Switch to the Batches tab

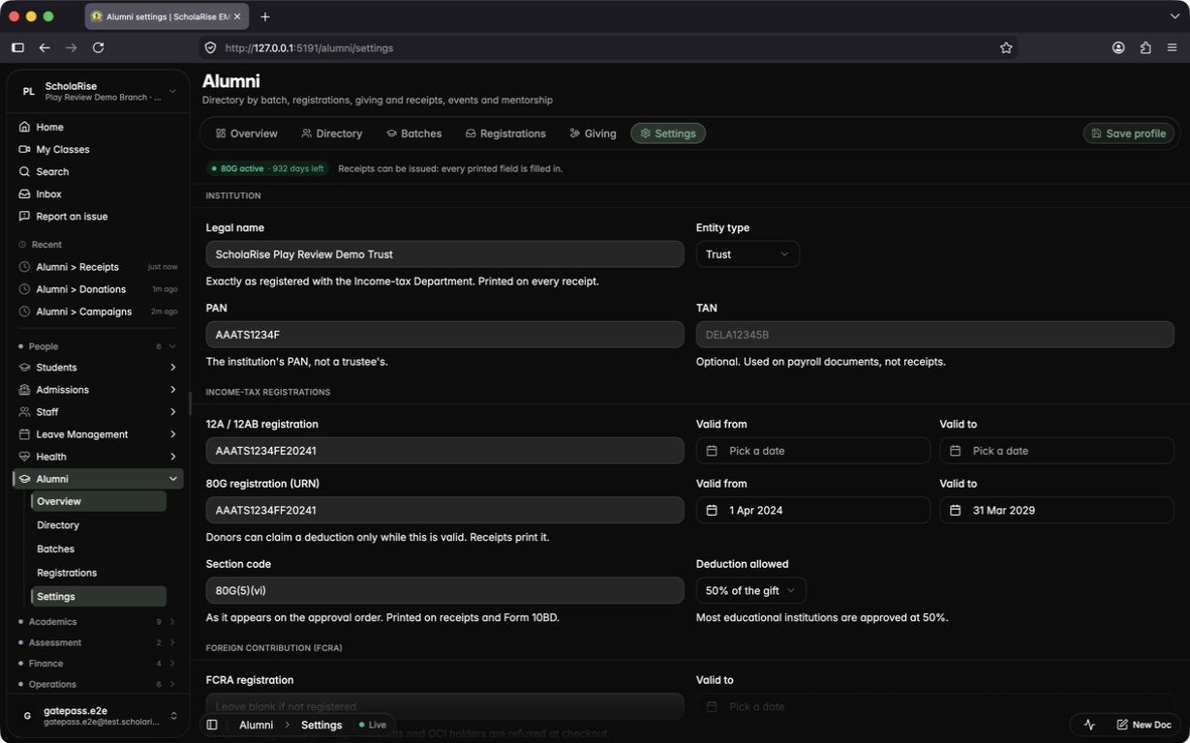[413, 134]
